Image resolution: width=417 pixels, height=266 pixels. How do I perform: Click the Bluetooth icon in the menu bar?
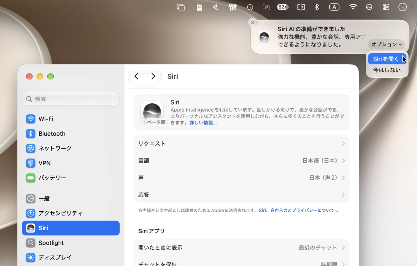(317, 7)
